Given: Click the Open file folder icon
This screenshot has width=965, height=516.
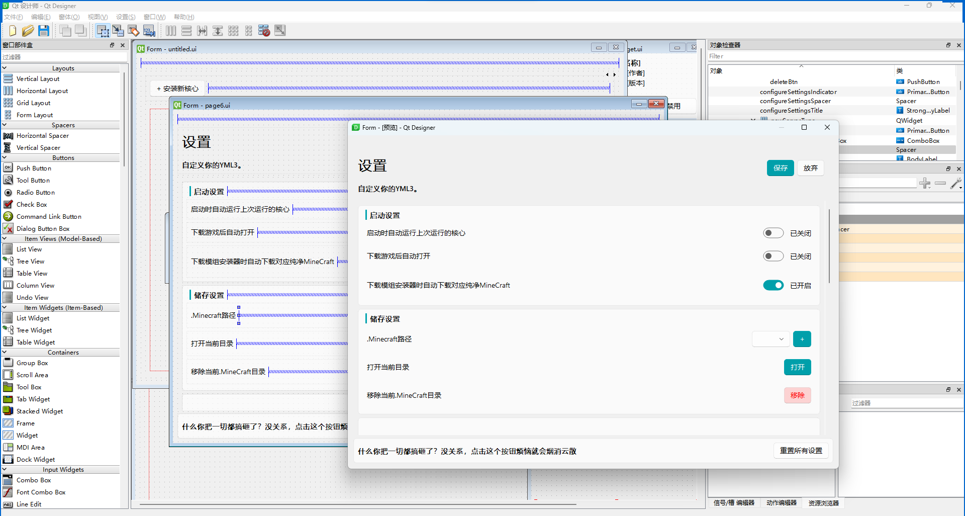Looking at the screenshot, I should pos(28,31).
